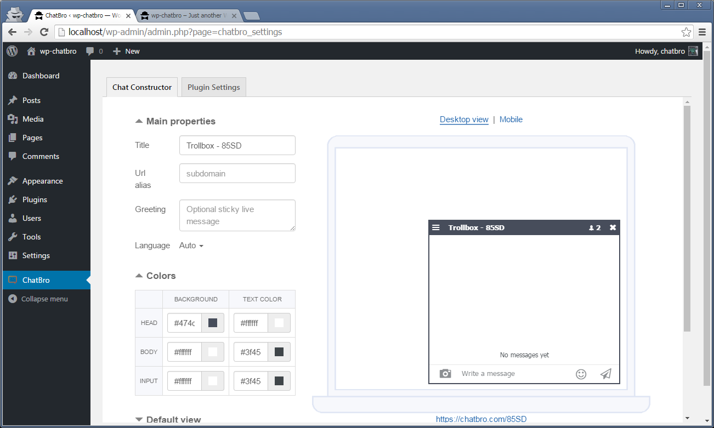Viewport: 714px width, 428px height.
Task: Pick INPUT background color swatch
Action: tap(213, 381)
